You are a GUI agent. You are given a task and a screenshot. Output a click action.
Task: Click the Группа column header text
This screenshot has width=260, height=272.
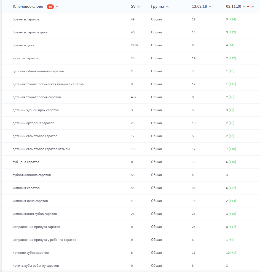coord(157,7)
